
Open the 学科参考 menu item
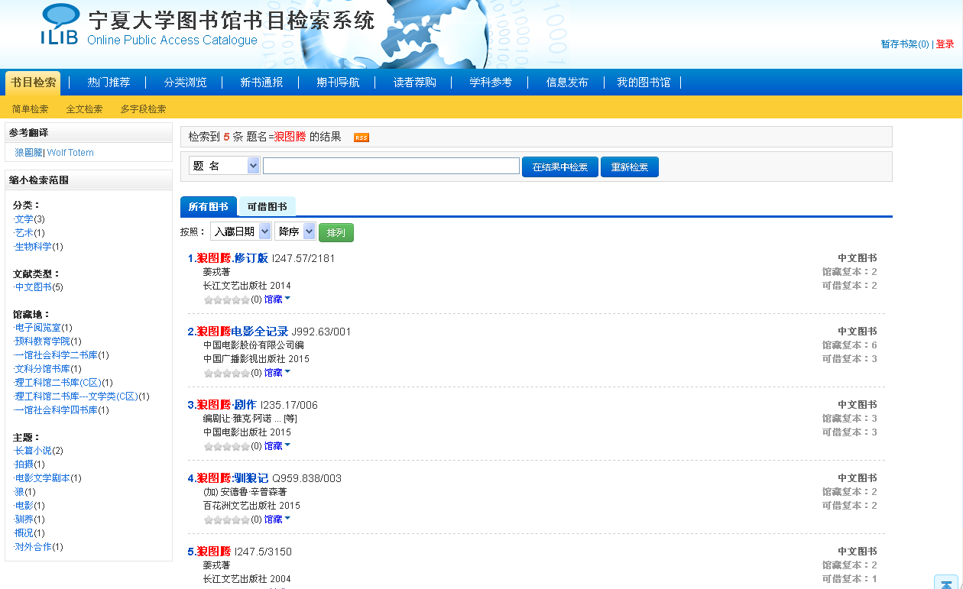point(491,83)
